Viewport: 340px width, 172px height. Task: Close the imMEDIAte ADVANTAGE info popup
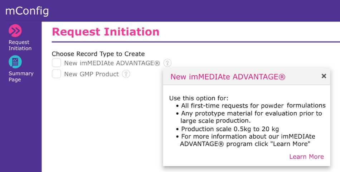(x=324, y=76)
